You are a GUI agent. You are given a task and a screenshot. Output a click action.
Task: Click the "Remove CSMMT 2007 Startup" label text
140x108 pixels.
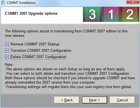(35, 44)
